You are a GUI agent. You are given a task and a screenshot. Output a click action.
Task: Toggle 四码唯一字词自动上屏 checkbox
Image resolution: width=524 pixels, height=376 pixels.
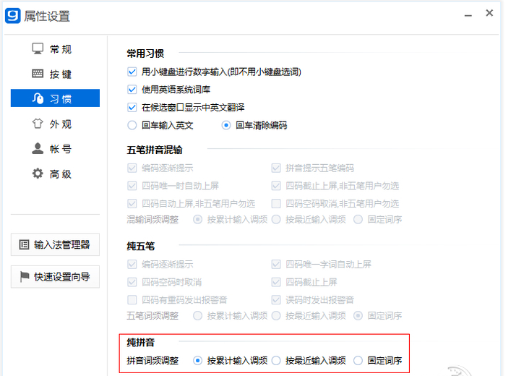276,265
